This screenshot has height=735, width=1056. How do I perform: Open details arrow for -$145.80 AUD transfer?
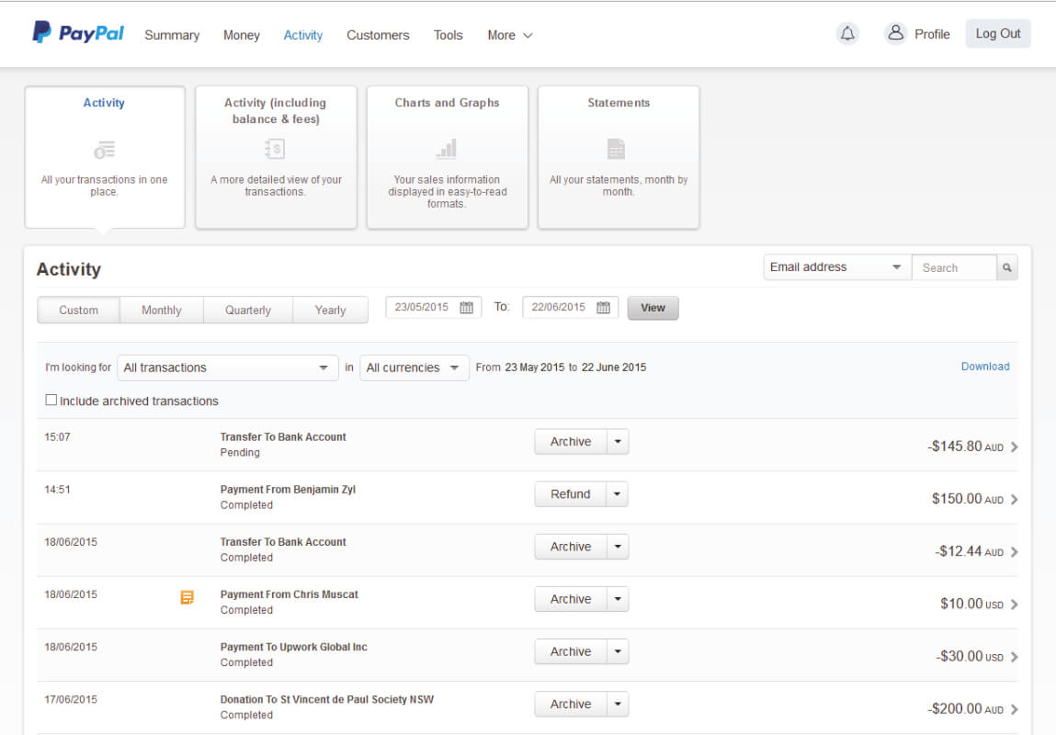pos(1015,447)
